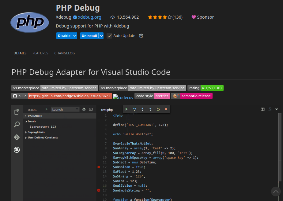Click the green start debugging arrow beside Launch

pos(47,109)
